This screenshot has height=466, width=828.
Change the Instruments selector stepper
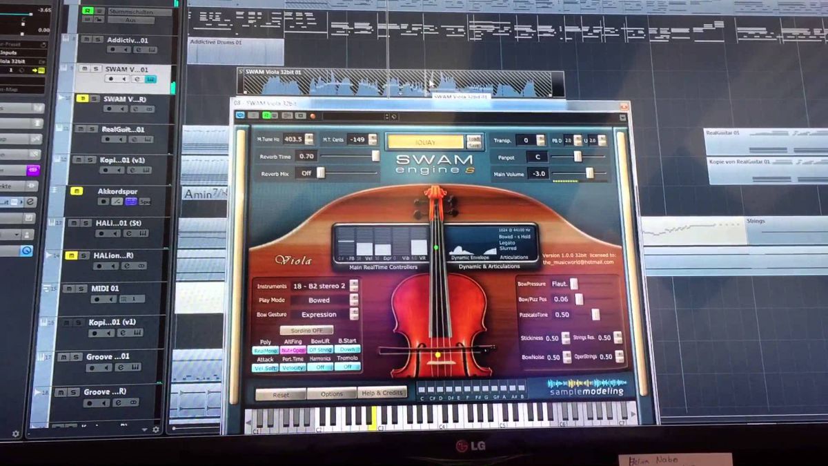354,286
